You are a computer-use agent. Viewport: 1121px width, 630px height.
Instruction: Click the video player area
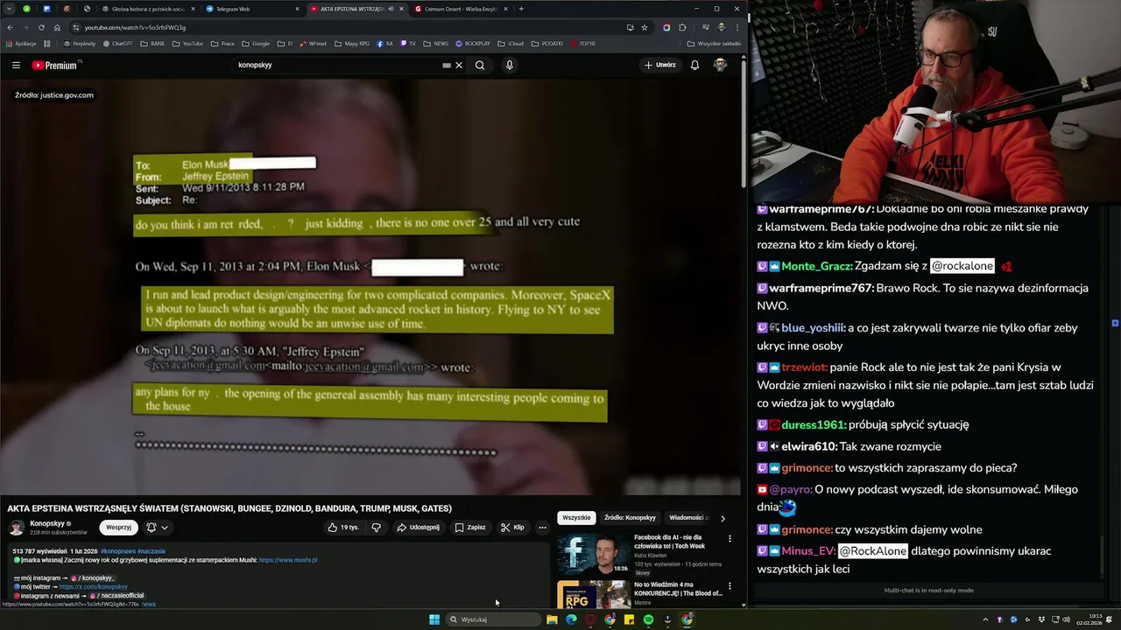point(371,287)
